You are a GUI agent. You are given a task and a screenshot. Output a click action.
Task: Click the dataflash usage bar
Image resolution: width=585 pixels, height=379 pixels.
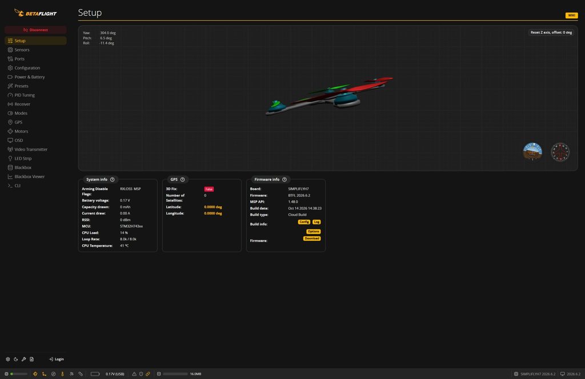pos(175,374)
